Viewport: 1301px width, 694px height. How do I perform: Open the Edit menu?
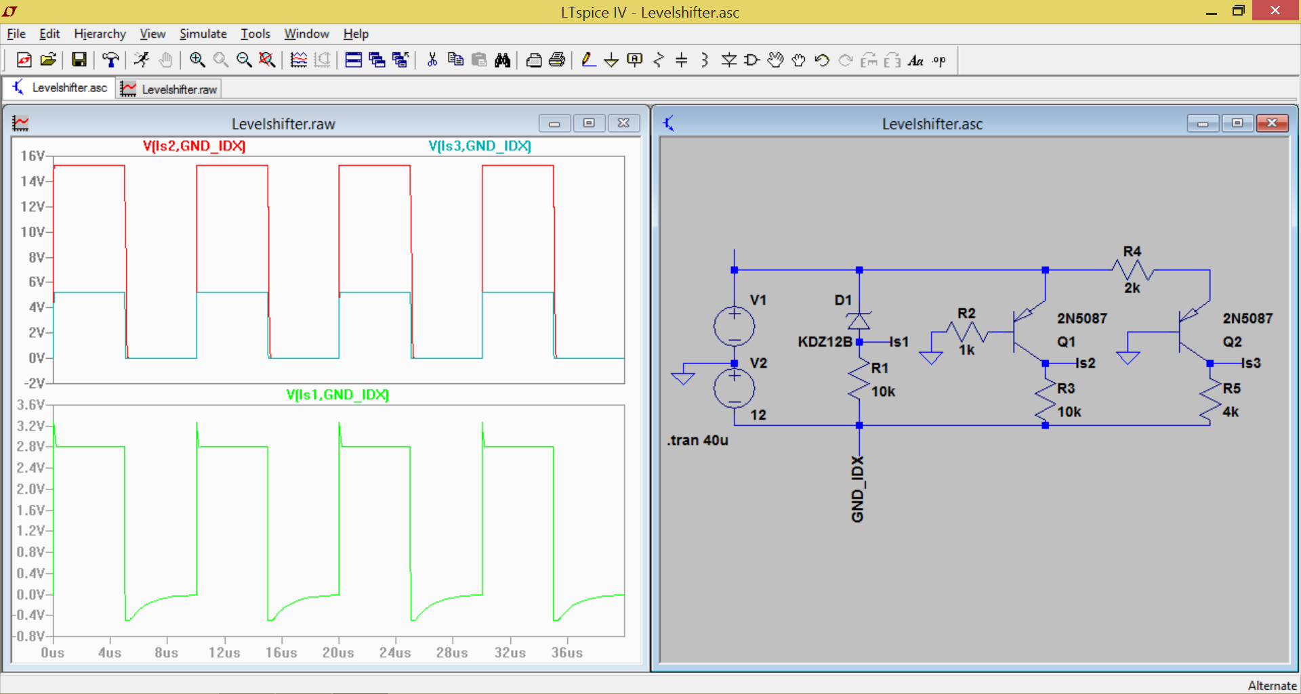(49, 34)
